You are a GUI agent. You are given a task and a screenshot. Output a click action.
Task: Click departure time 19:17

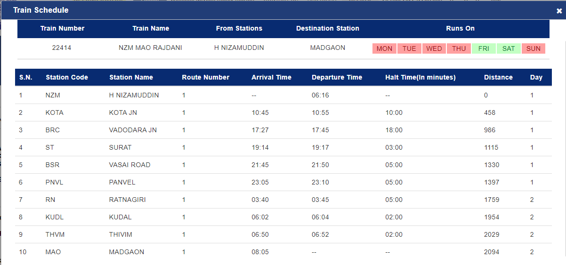point(320,147)
